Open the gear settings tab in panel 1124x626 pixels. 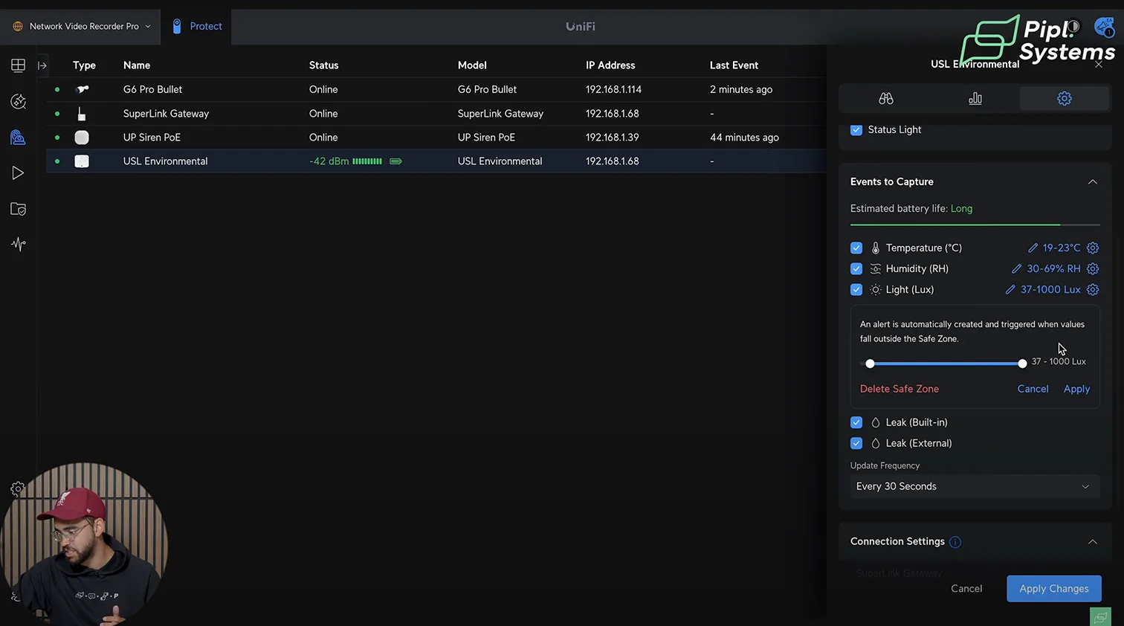coord(1065,98)
